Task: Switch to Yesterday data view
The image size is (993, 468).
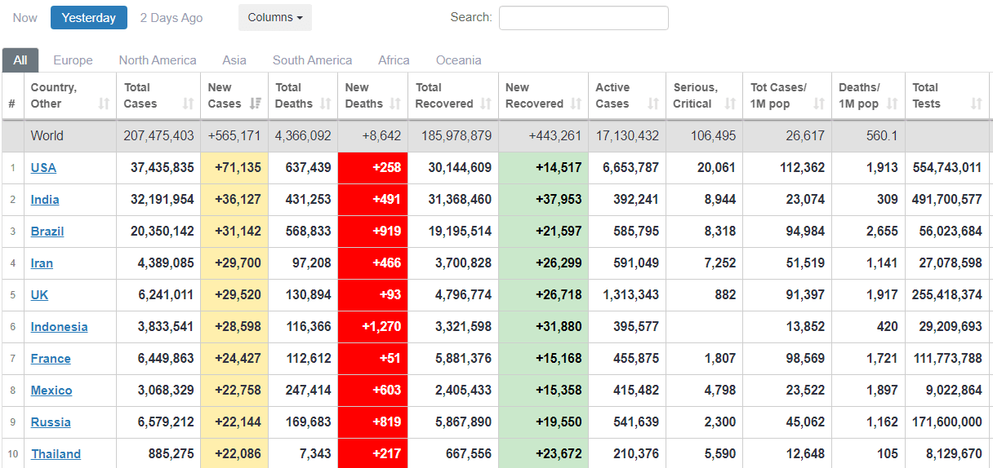Action: 89,18
